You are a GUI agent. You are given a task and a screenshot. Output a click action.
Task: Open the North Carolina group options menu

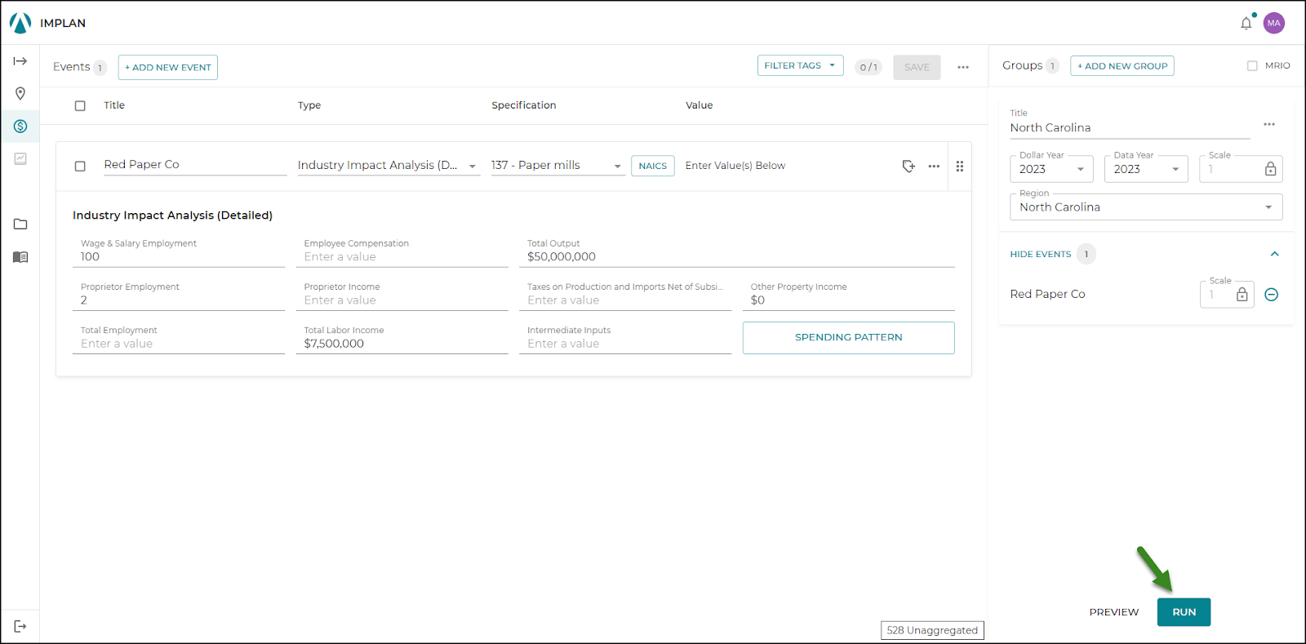1269,124
